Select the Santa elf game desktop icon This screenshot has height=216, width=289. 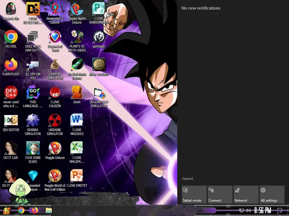pyautogui.click(x=33, y=152)
